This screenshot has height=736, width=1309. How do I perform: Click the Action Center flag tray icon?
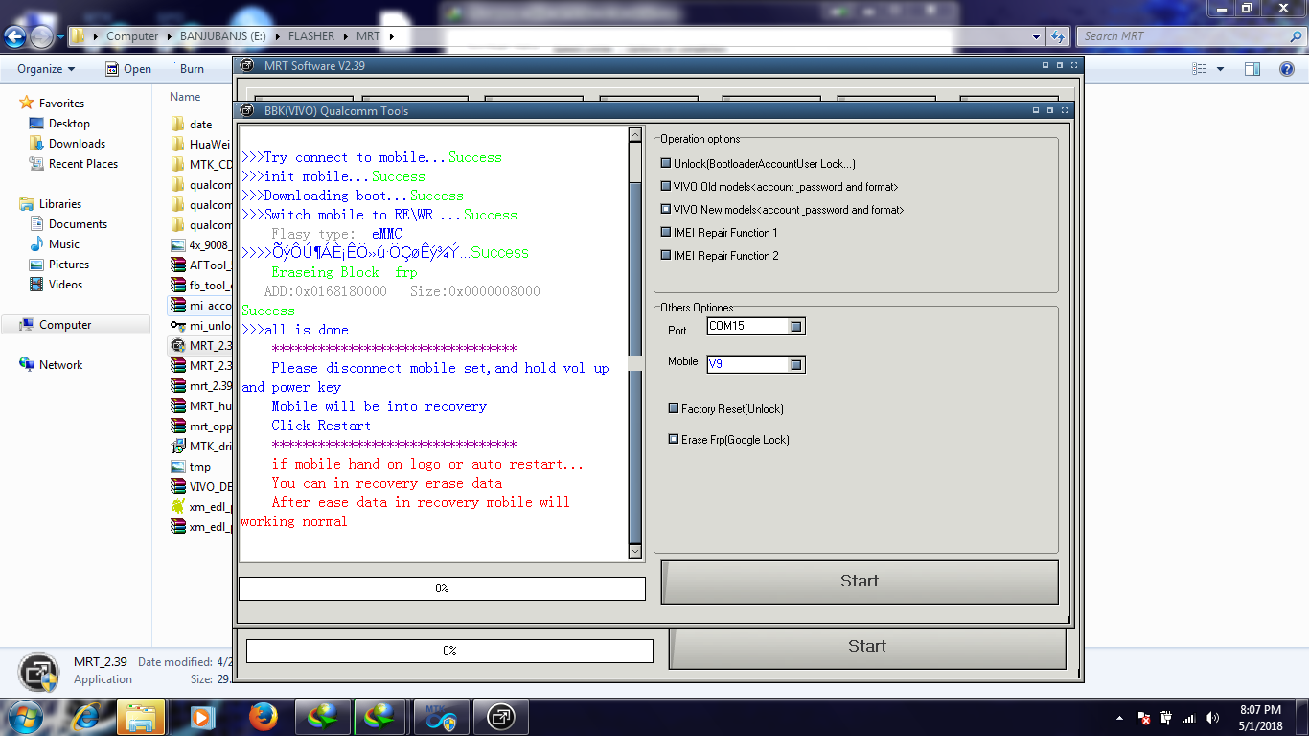(1143, 718)
